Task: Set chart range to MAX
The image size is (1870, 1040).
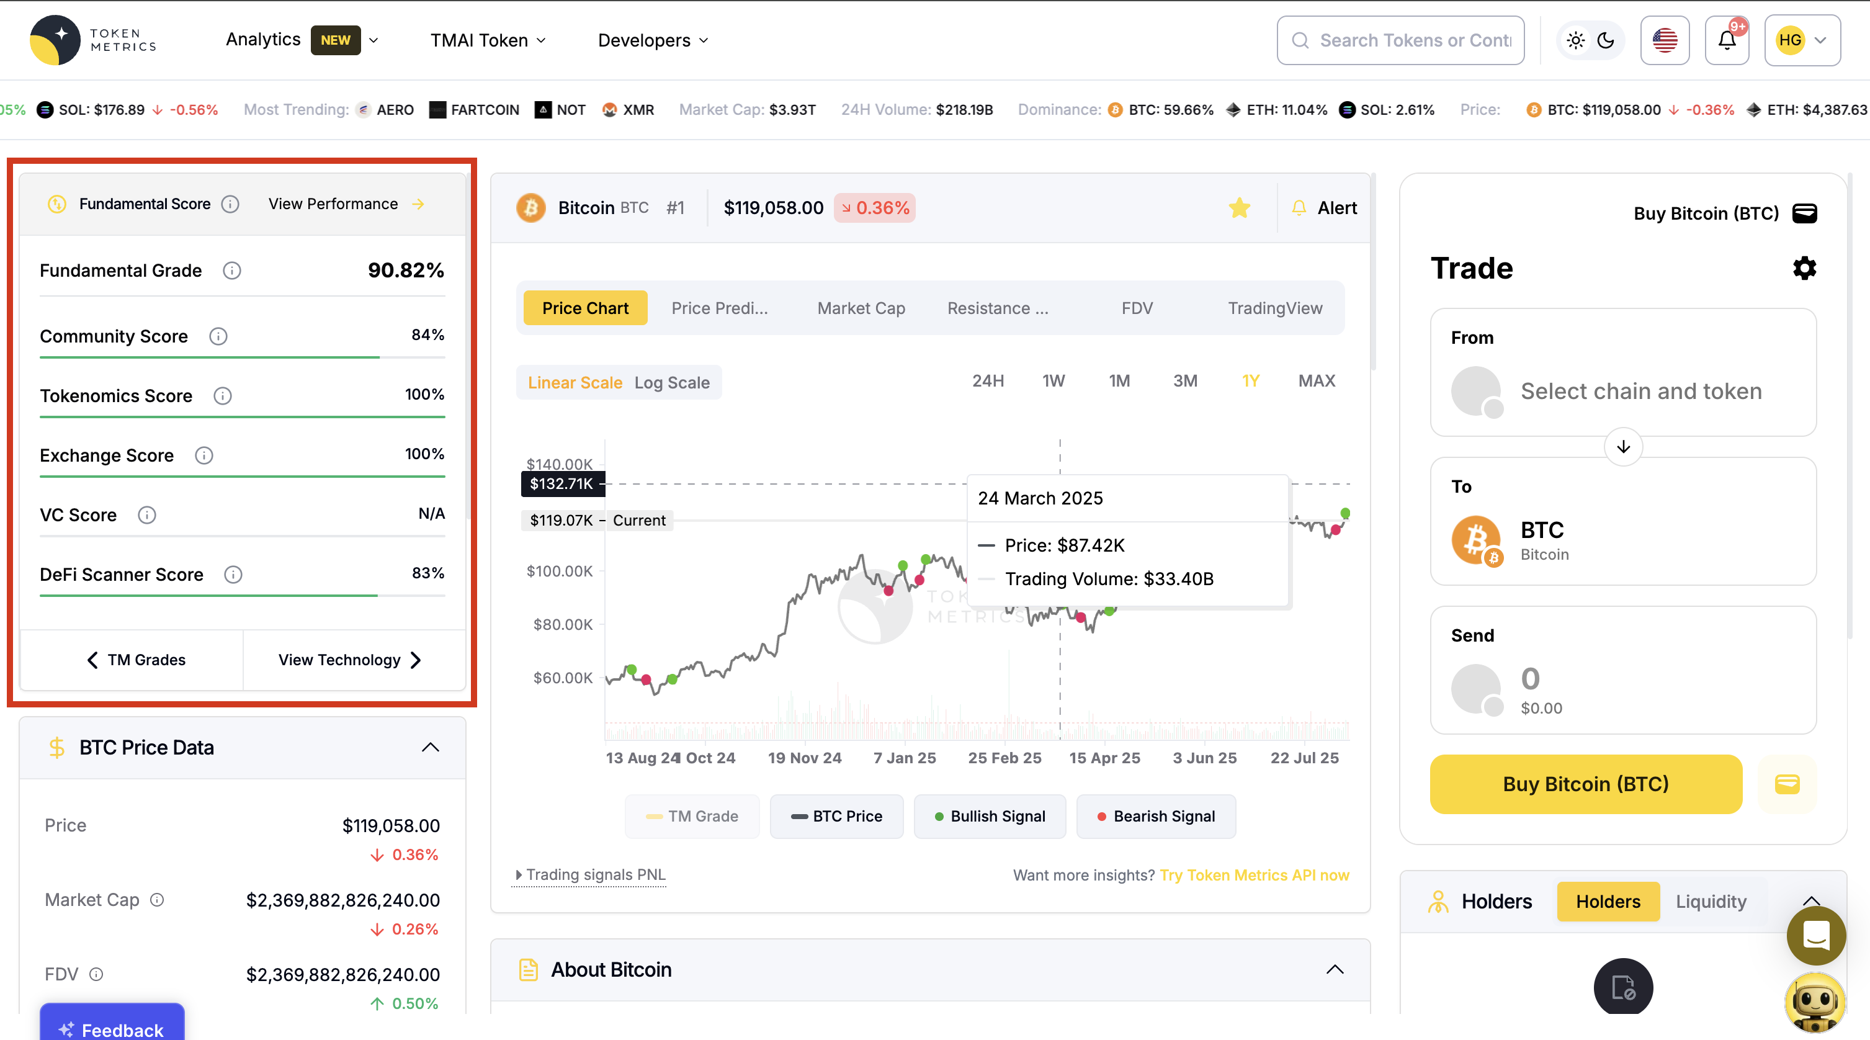Action: [x=1317, y=380]
